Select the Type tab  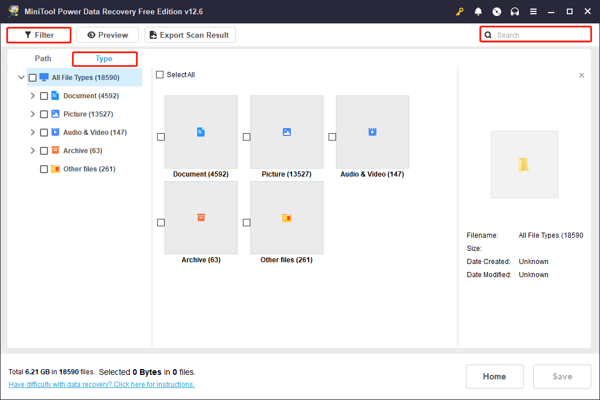(104, 58)
